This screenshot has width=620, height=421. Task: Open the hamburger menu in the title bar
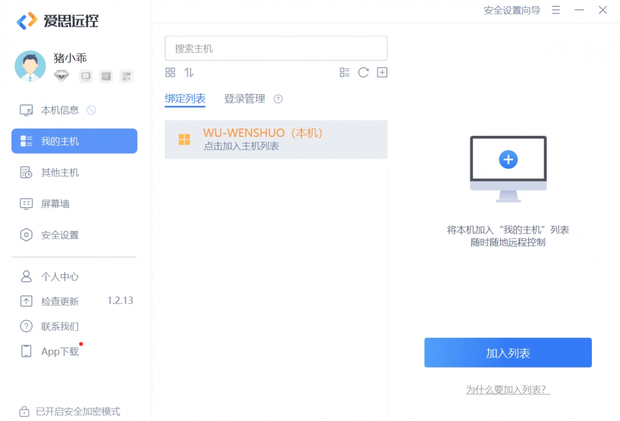click(x=555, y=10)
